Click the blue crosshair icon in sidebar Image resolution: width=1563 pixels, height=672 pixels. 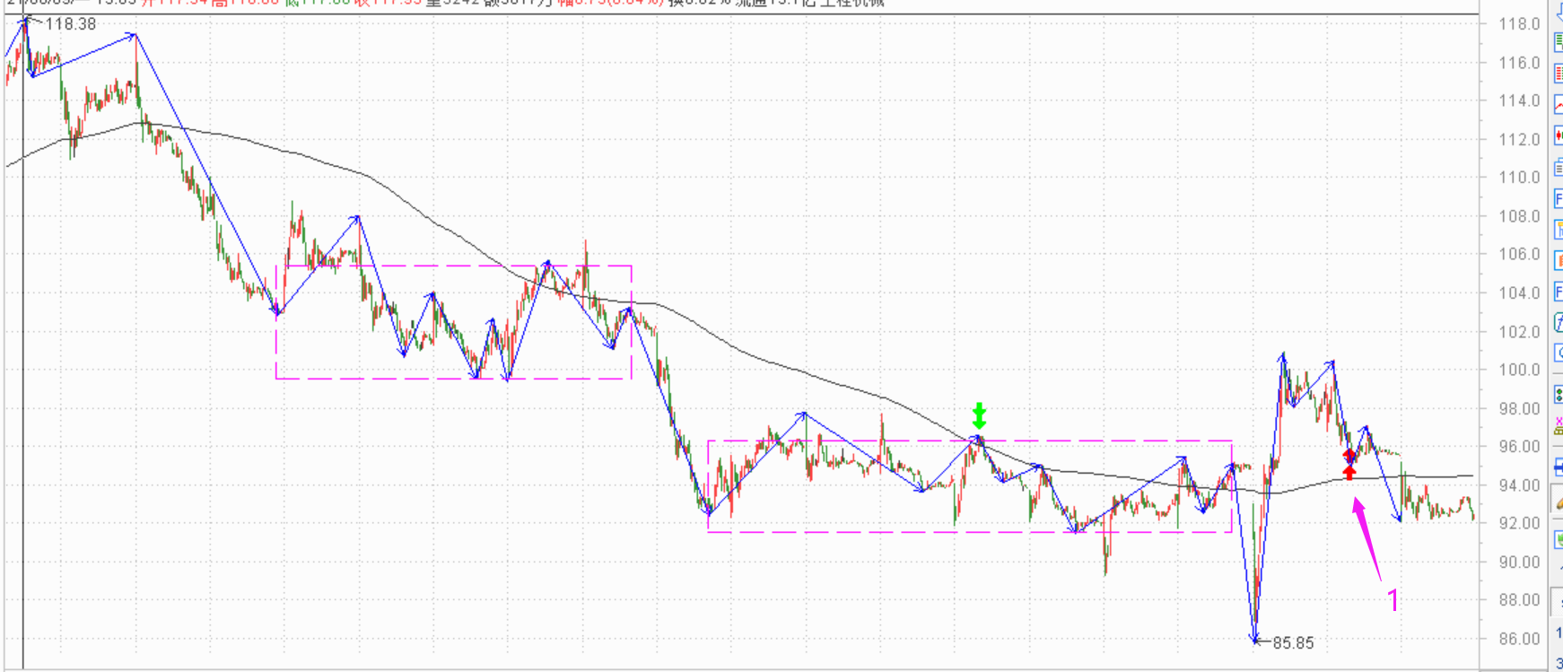(x=1558, y=467)
